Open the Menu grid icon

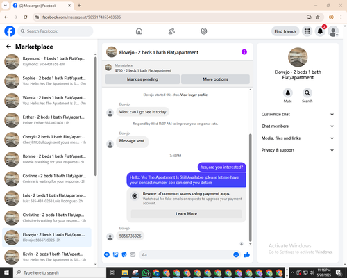point(307,31)
